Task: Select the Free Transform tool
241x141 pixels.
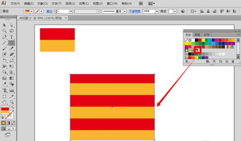Action: pos(12,66)
